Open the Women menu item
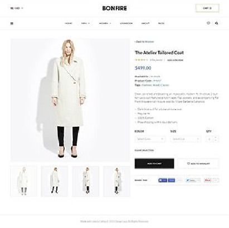 point(105,23)
